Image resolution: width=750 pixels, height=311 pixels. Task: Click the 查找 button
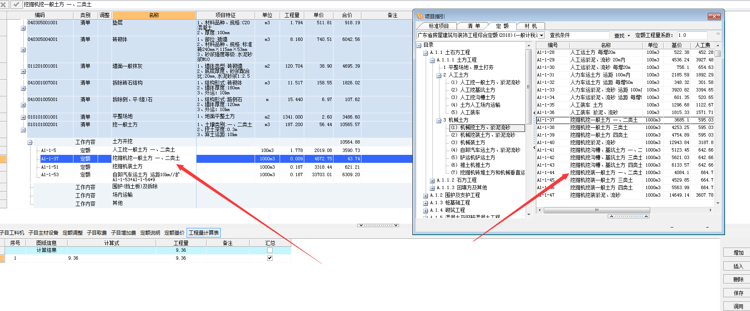pyautogui.click(x=619, y=35)
